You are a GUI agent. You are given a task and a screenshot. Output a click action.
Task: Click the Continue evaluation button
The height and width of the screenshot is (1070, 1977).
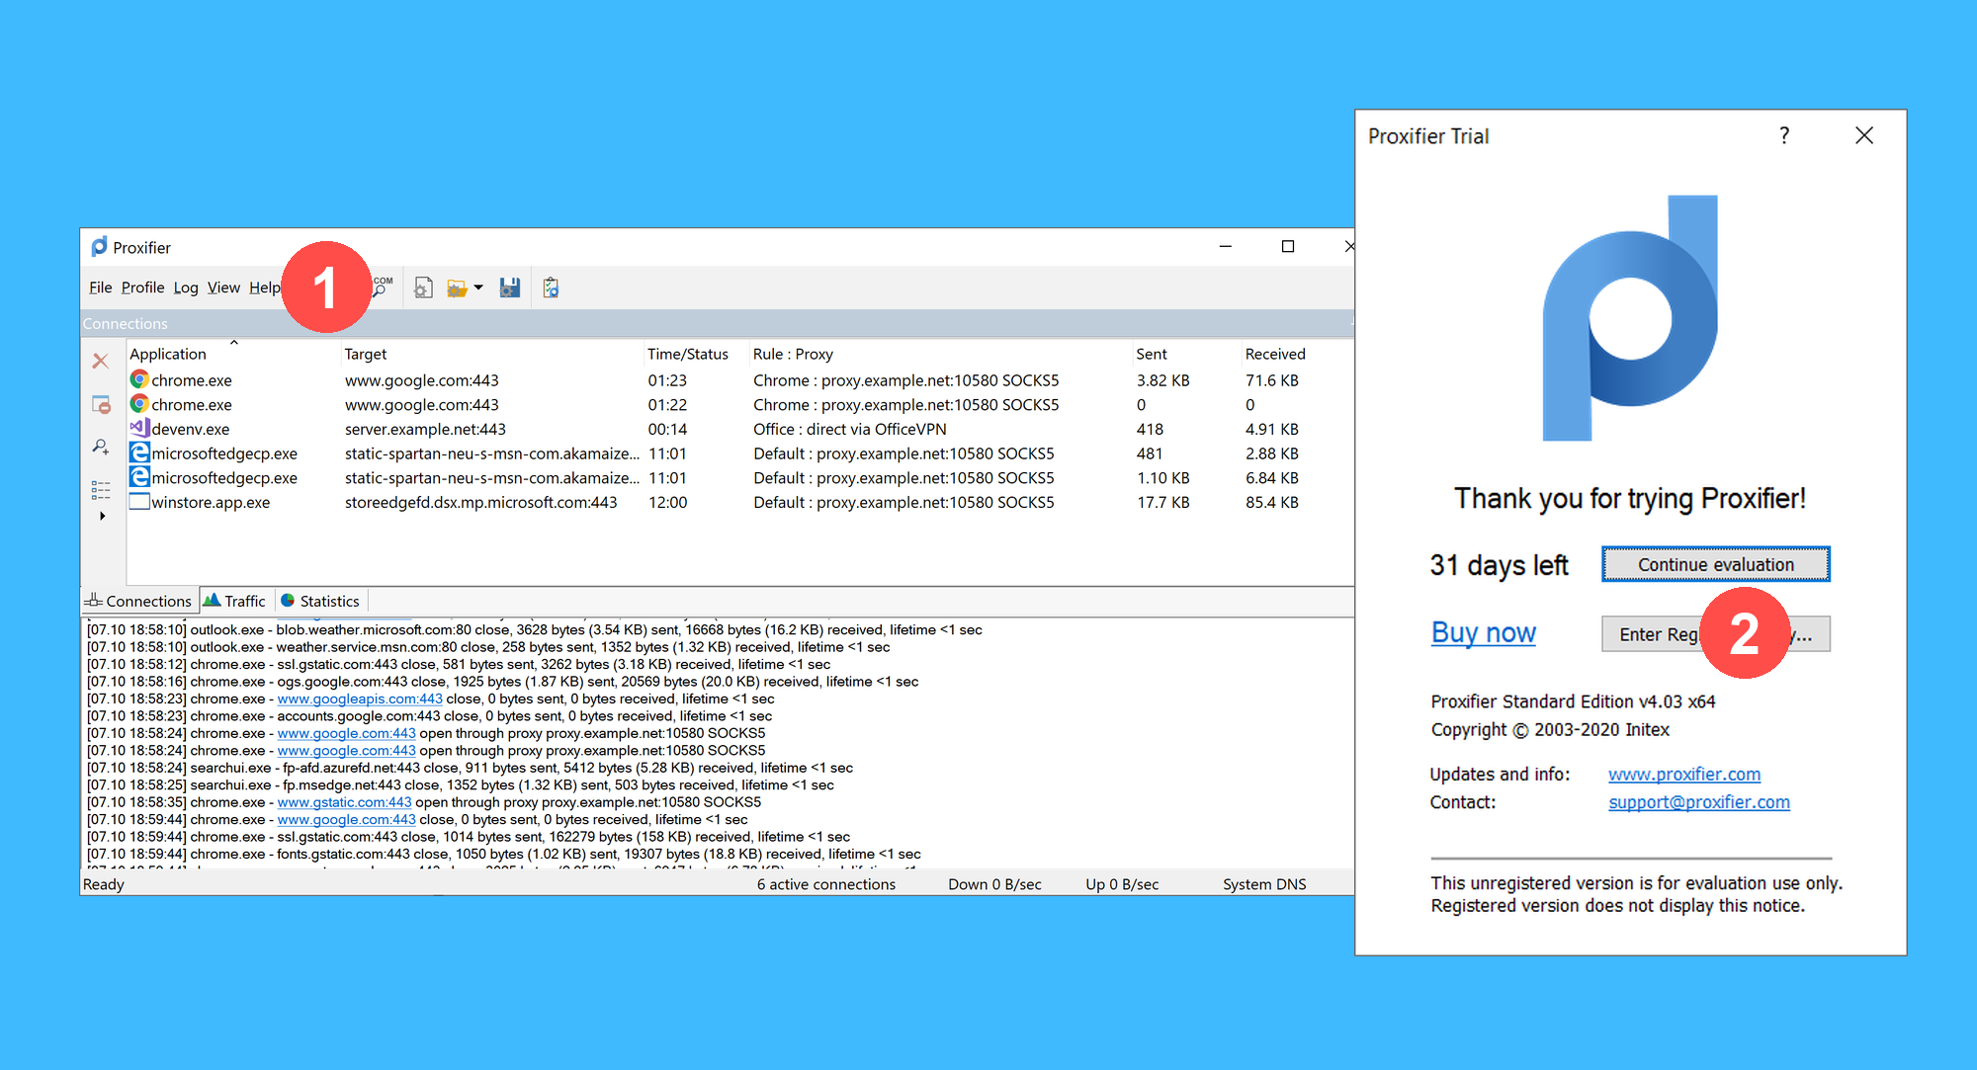[1716, 564]
